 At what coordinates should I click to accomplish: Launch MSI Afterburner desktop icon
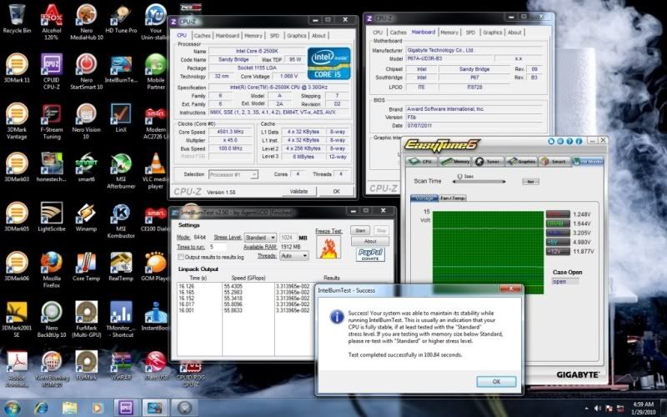click(121, 170)
